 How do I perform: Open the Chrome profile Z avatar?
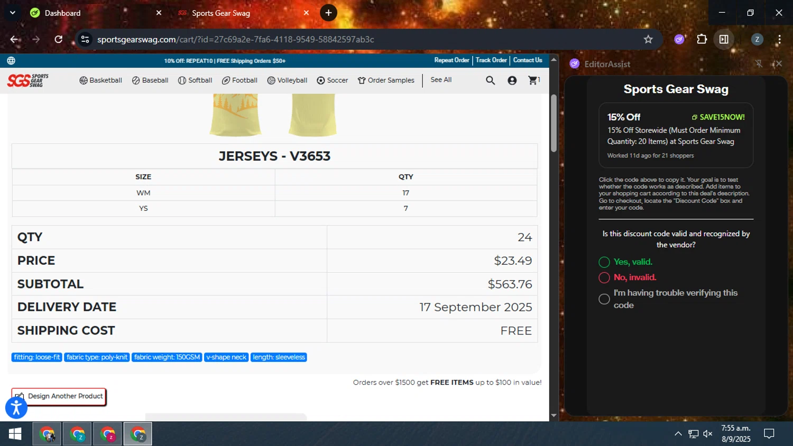tap(757, 39)
